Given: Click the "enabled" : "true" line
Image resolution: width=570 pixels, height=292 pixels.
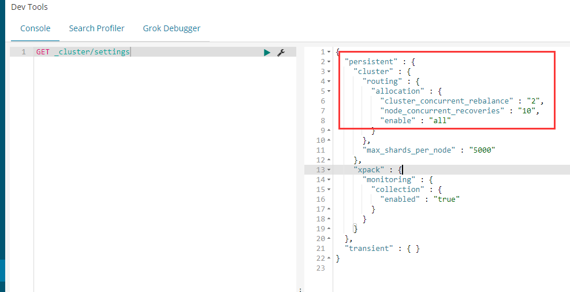Looking at the screenshot, I should point(420,199).
